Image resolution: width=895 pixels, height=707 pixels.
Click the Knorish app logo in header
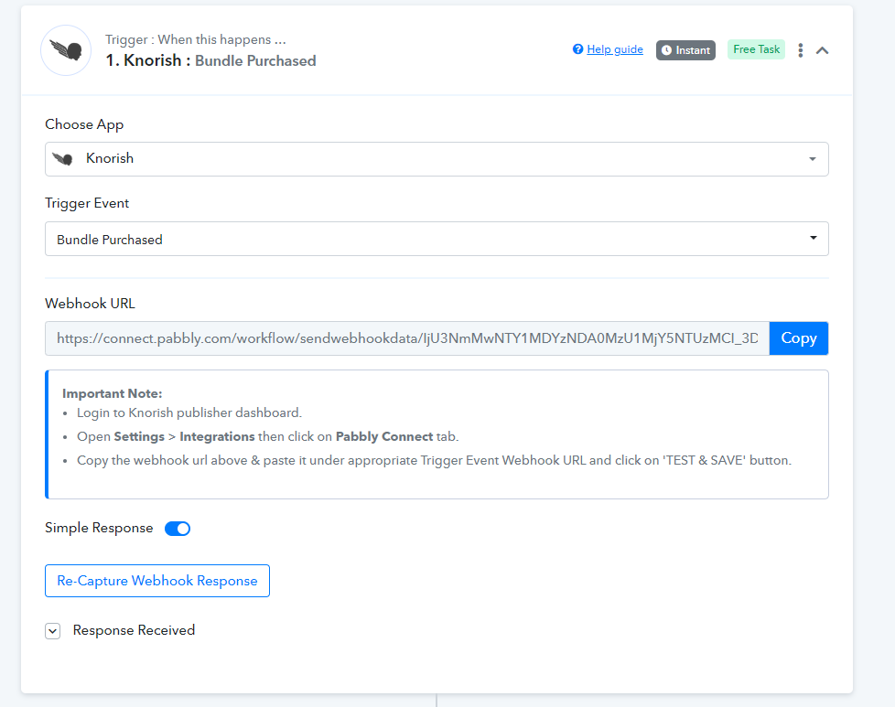click(x=66, y=50)
